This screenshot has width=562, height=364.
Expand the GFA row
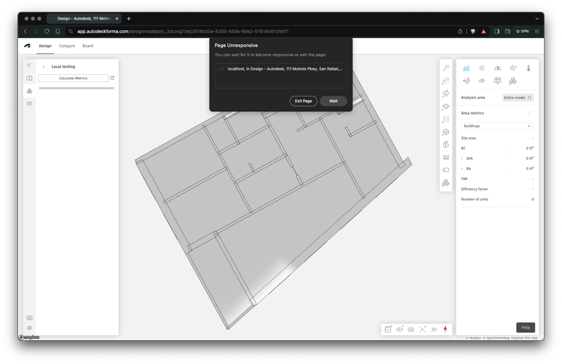(x=462, y=159)
